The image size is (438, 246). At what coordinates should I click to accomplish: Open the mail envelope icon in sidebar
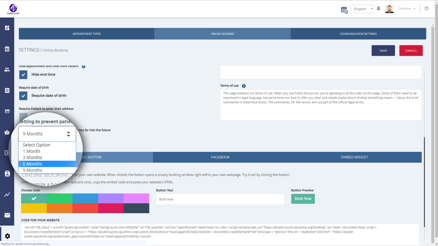click(x=7, y=215)
